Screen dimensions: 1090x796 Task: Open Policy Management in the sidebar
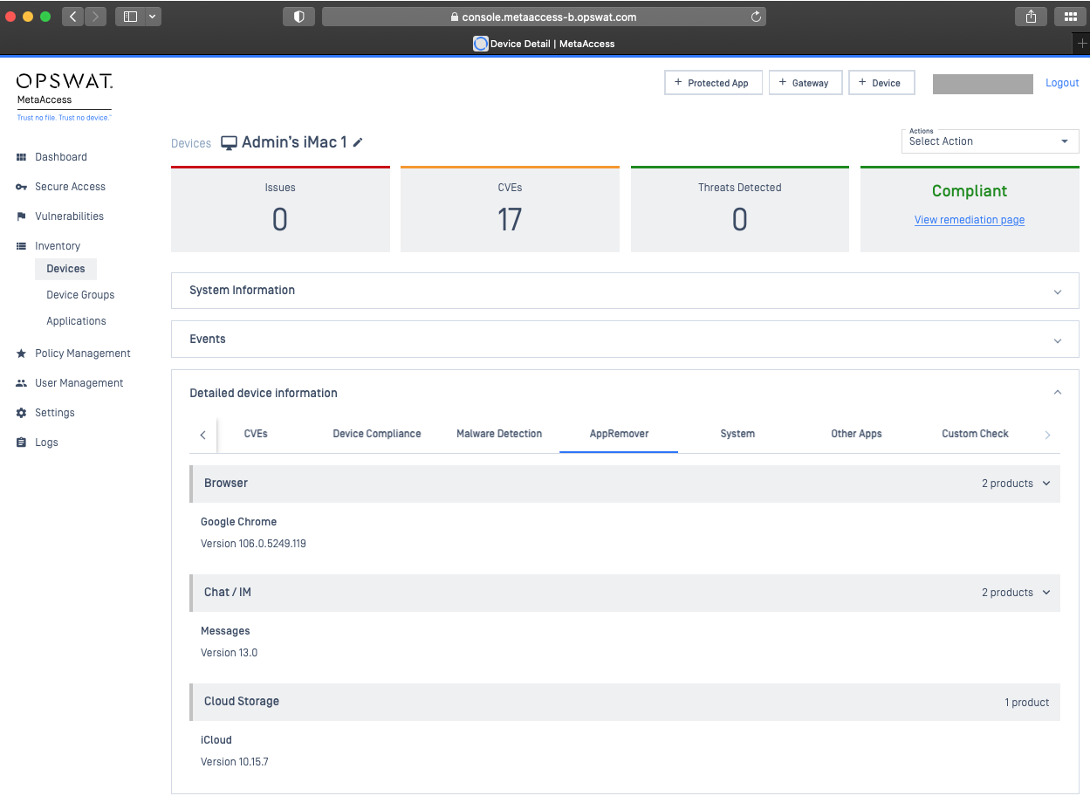83,353
